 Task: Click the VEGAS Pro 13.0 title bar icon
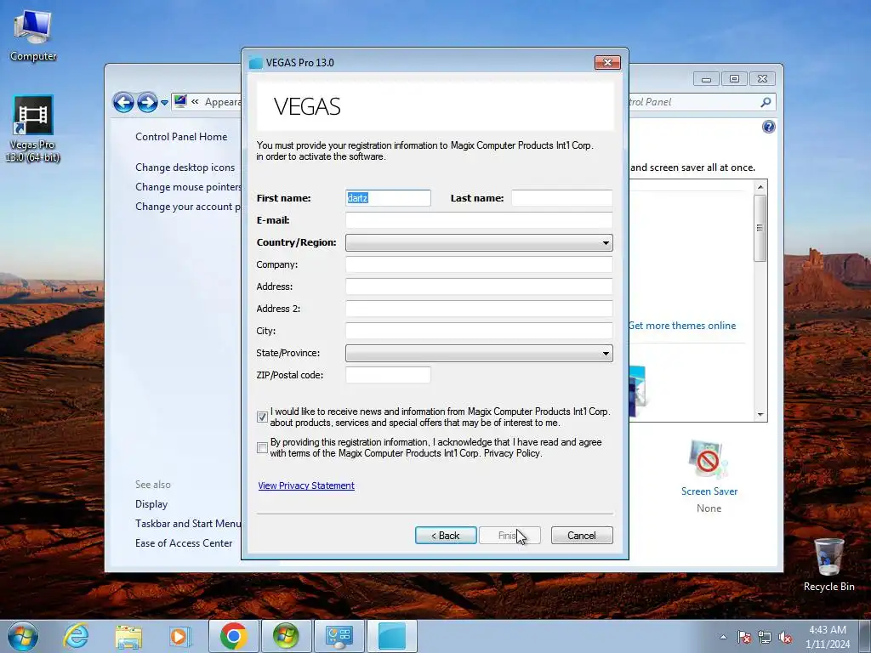tap(256, 63)
